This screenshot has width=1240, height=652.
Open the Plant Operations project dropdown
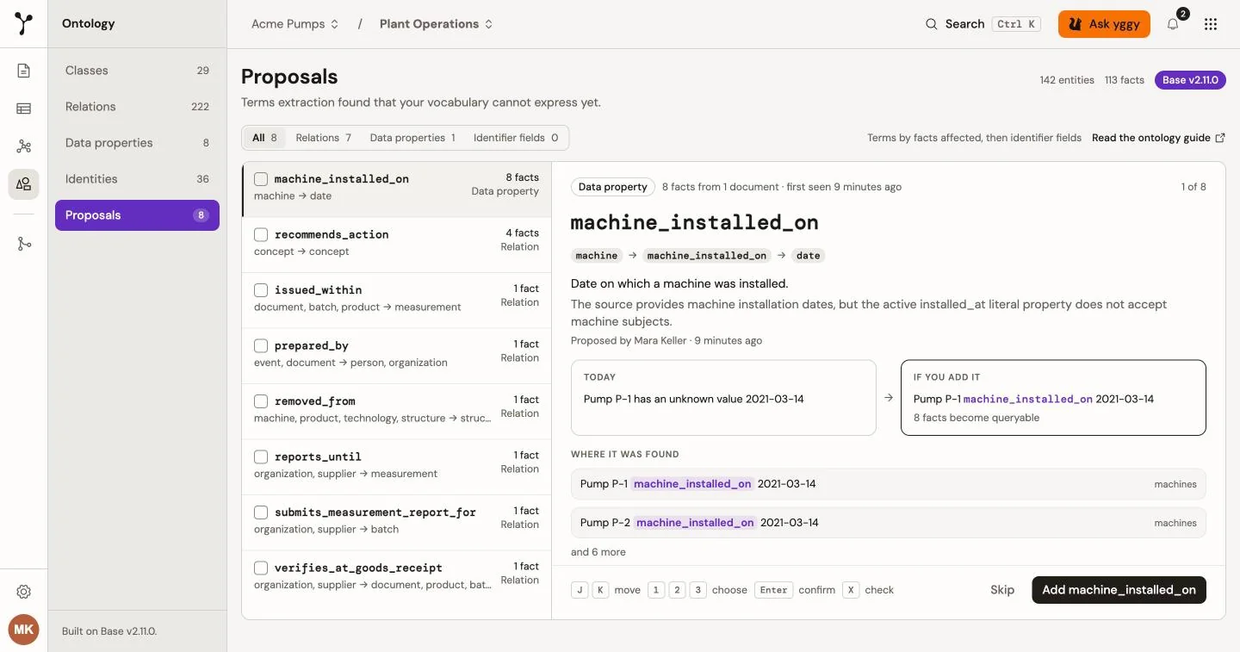pyautogui.click(x=437, y=24)
